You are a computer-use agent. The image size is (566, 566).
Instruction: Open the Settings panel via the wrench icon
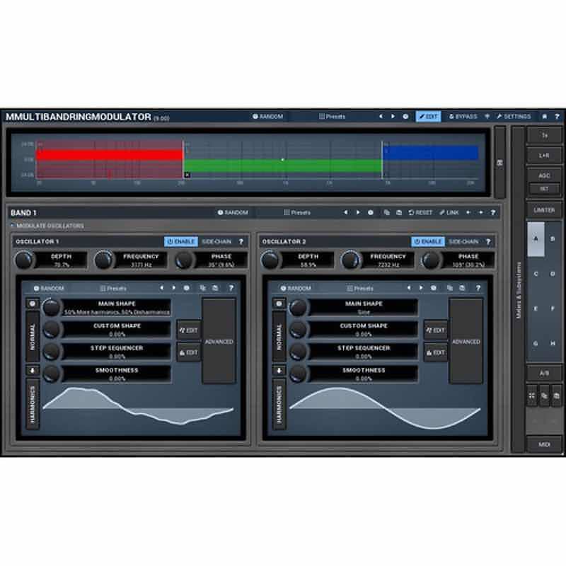pos(516,115)
